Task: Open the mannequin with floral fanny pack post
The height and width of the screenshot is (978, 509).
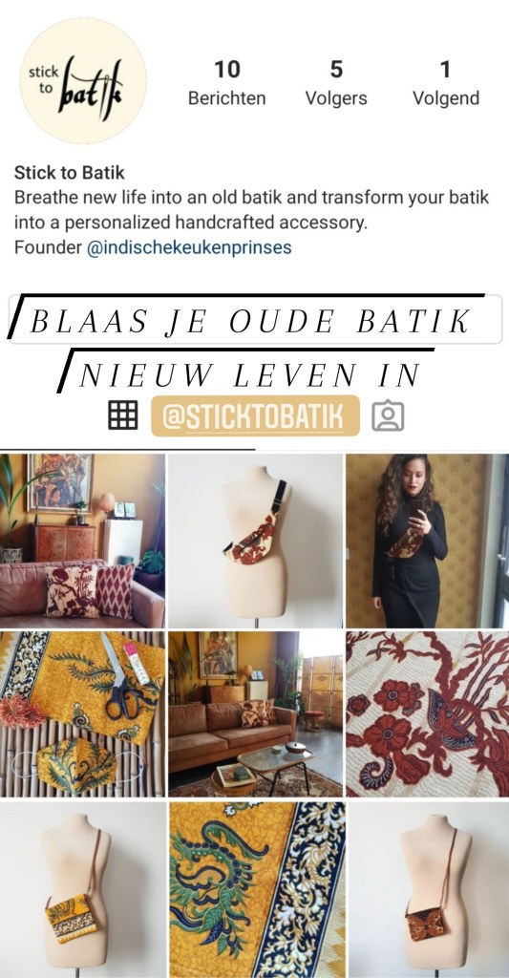Action: [x=256, y=541]
